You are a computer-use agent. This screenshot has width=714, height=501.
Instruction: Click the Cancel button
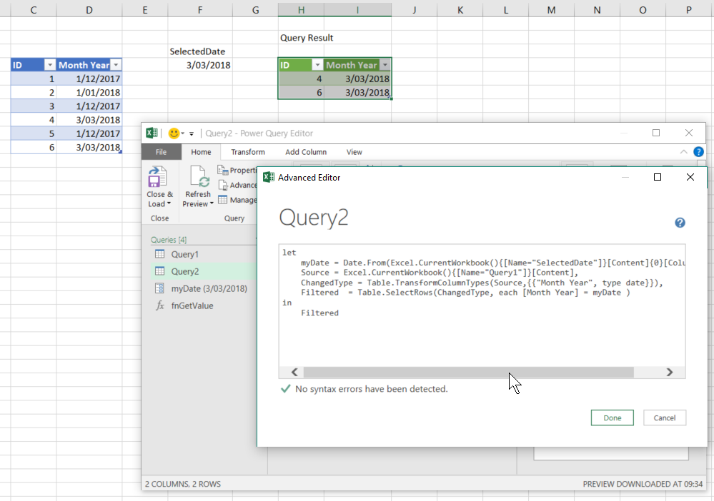point(665,417)
